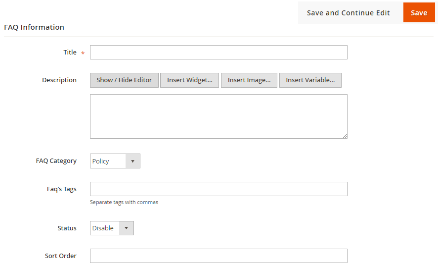The width and height of the screenshot is (438, 266).
Task: Open the FAQ Category dropdown showing Policy
Action: click(x=115, y=161)
